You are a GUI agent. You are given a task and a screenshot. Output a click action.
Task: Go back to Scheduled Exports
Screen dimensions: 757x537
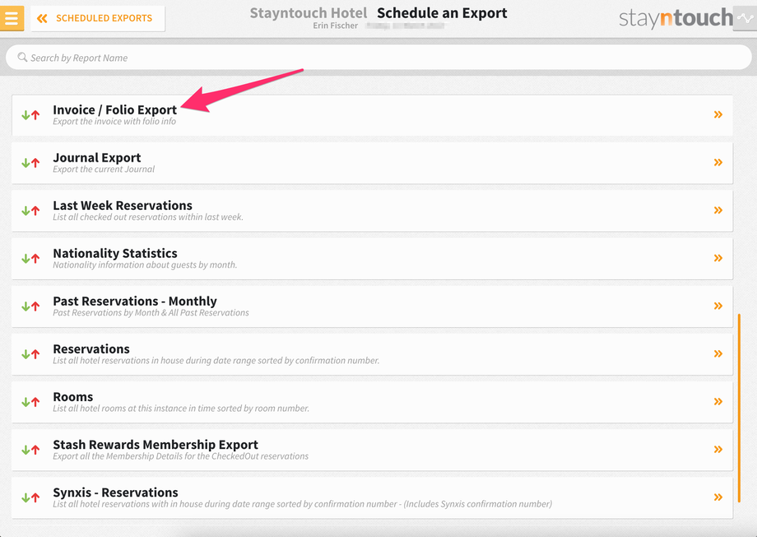click(x=98, y=18)
